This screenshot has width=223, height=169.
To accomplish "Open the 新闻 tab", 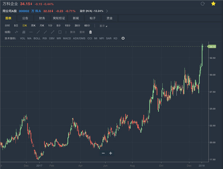I will (76, 18).
